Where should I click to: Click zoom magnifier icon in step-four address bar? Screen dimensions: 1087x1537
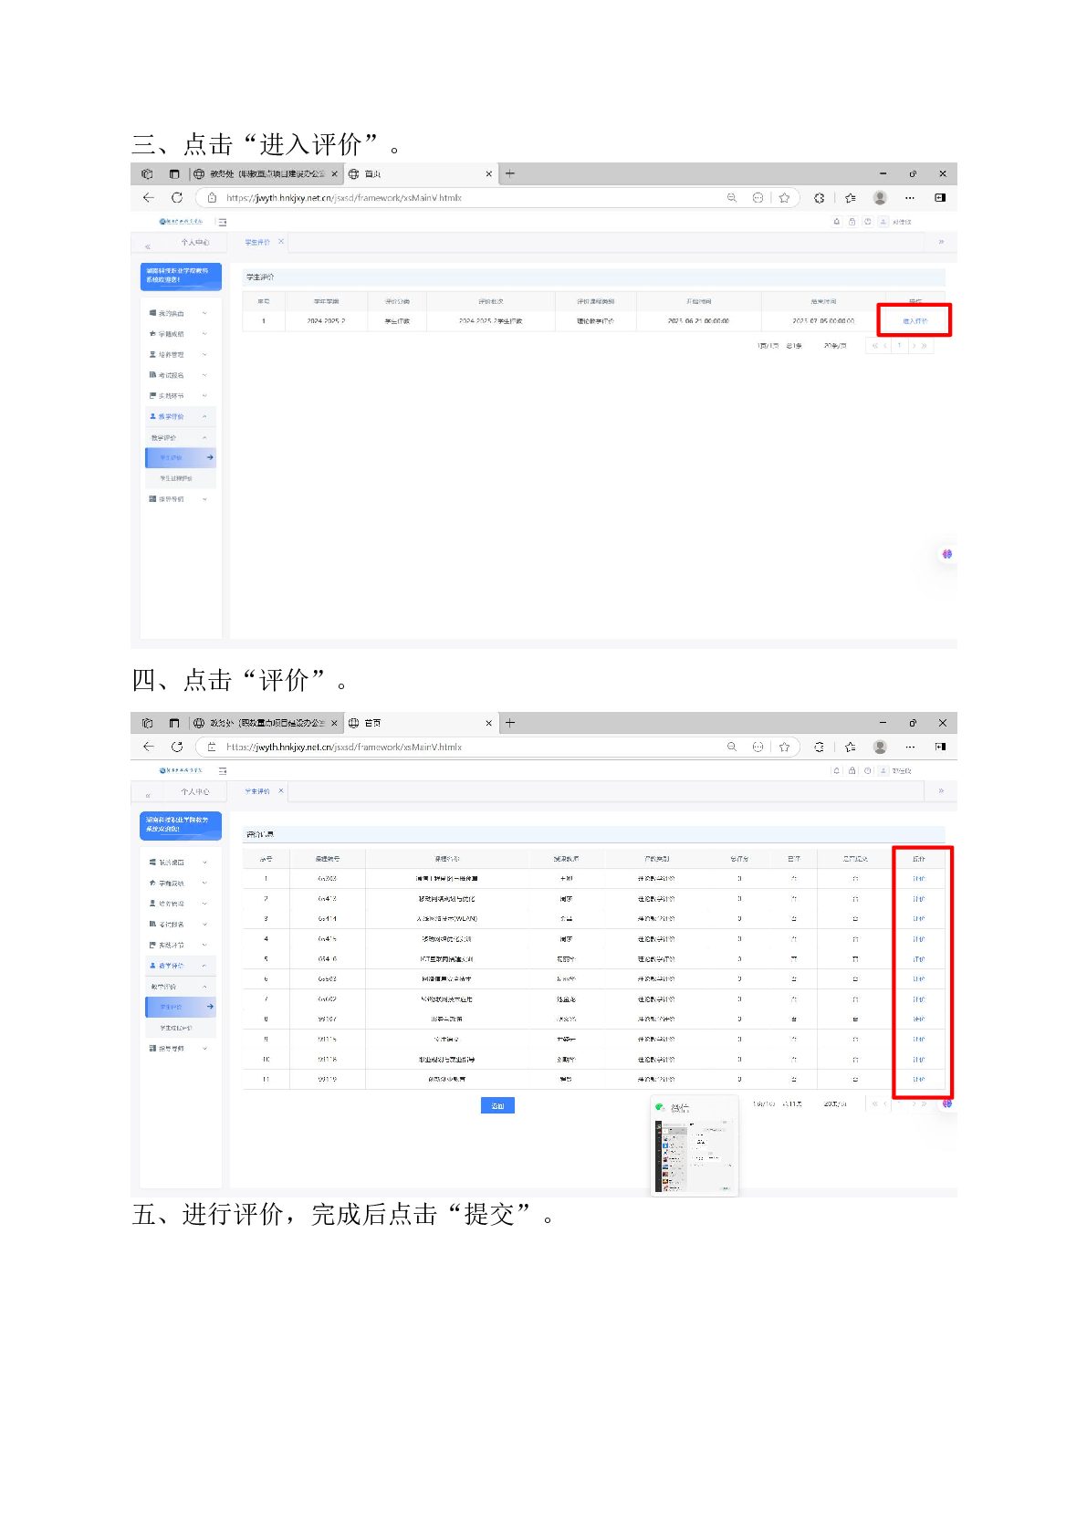pyautogui.click(x=731, y=747)
